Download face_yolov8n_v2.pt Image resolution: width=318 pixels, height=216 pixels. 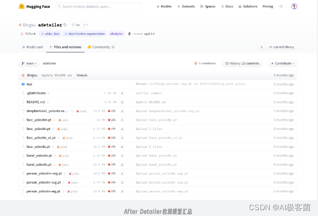pos(122,138)
